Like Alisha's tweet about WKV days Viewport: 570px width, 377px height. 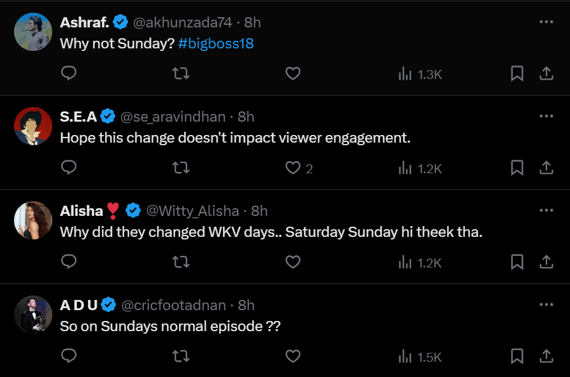(292, 262)
